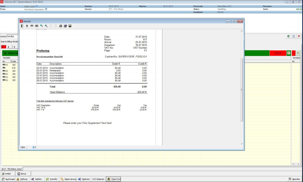The width and height of the screenshot is (303, 182).
Task: Zoom in on the invoice with the magnifier icon
Action: coord(42,26)
